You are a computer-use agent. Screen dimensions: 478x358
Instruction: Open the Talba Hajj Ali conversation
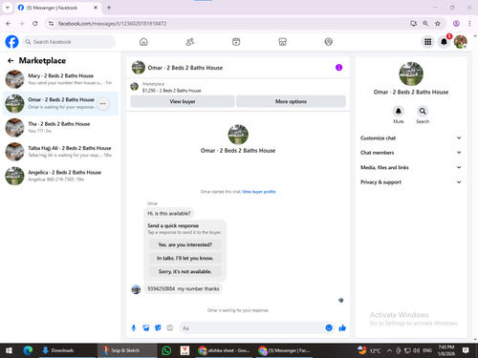click(60, 152)
